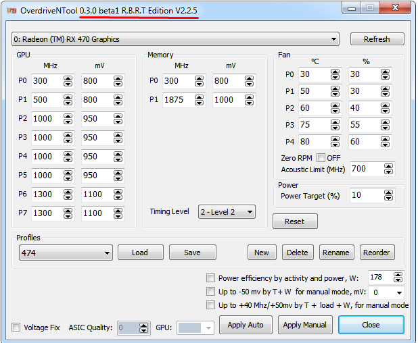Click the Apply Manual button

[305, 325]
